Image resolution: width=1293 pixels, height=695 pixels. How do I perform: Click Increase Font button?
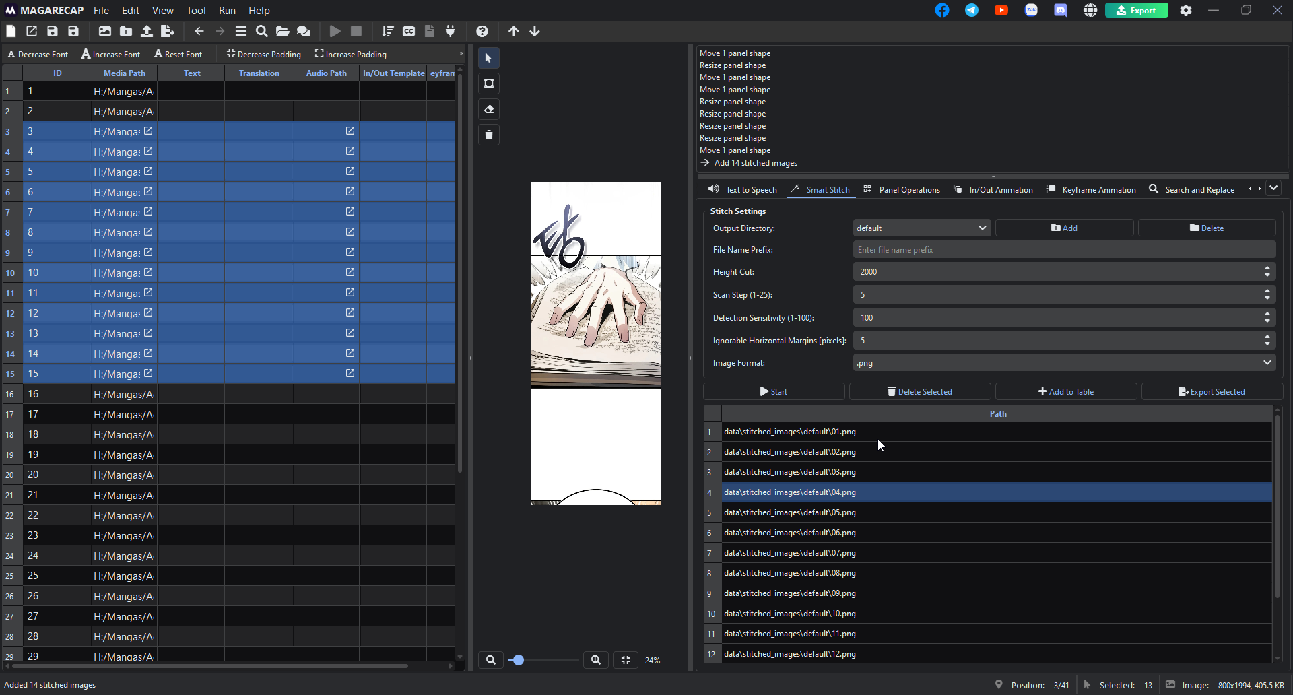(111, 54)
